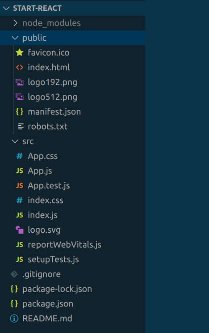Viewport: 209px width, 333px height.
Task: Open the index.js file
Action: [72, 215]
